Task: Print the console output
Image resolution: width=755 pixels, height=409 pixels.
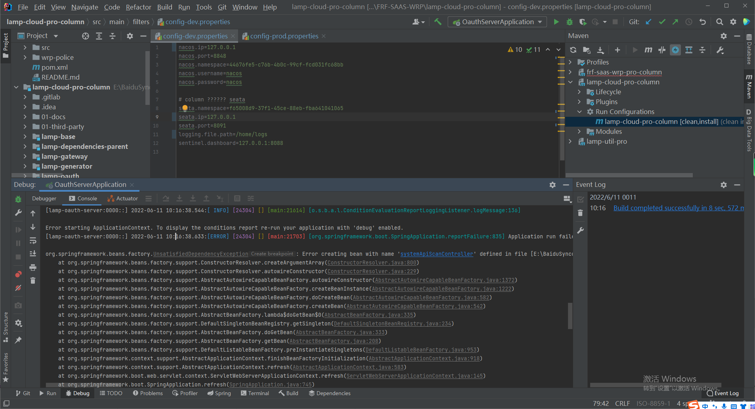Action: 33,267
